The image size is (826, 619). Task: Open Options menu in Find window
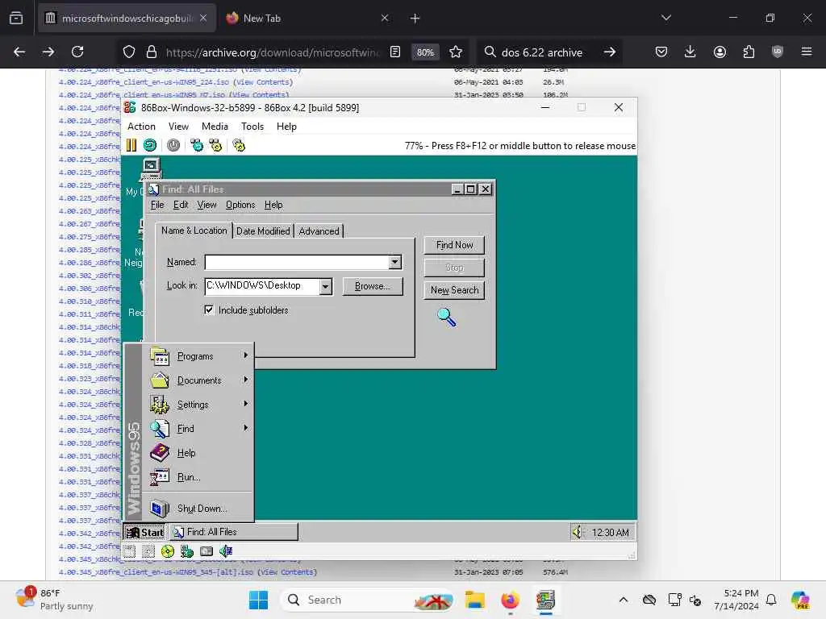(x=240, y=205)
